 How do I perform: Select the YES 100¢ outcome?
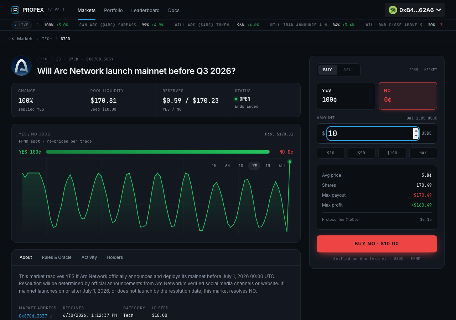[346, 96]
